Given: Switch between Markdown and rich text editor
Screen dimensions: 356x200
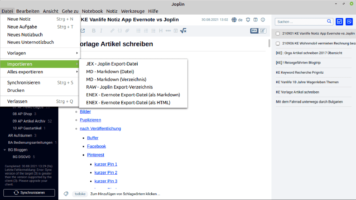Looking at the screenshot, I should 258,31.
